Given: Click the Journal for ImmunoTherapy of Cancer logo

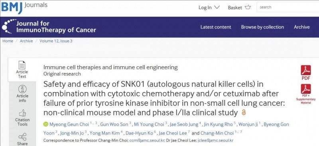Looking at the screenshot, I should [49, 27].
